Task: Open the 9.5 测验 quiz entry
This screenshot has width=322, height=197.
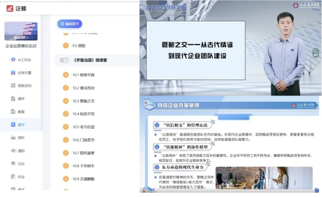Action: coord(79,45)
